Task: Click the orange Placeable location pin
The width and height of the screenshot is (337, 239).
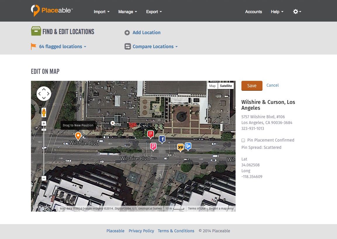Action: click(x=78, y=136)
